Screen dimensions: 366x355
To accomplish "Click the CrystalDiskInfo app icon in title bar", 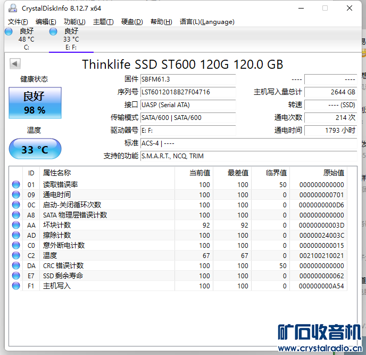I will (x=13, y=8).
